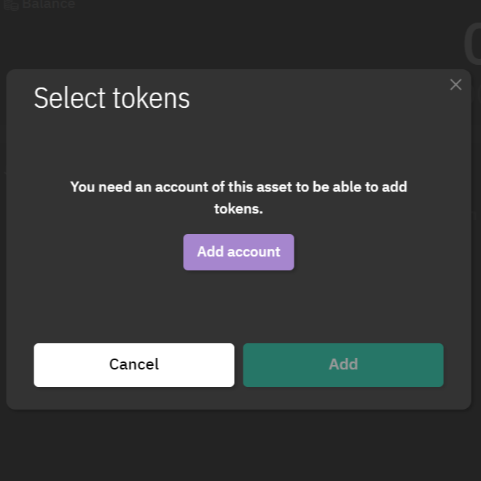Hit Add account to create asset account
Screen dimensions: 481x481
tap(238, 252)
